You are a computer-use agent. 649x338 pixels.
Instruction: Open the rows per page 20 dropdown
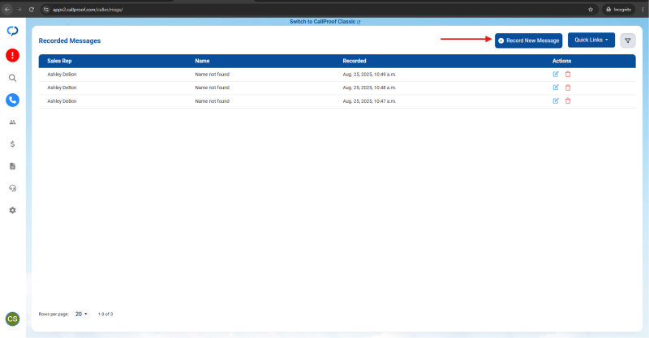tap(81, 314)
